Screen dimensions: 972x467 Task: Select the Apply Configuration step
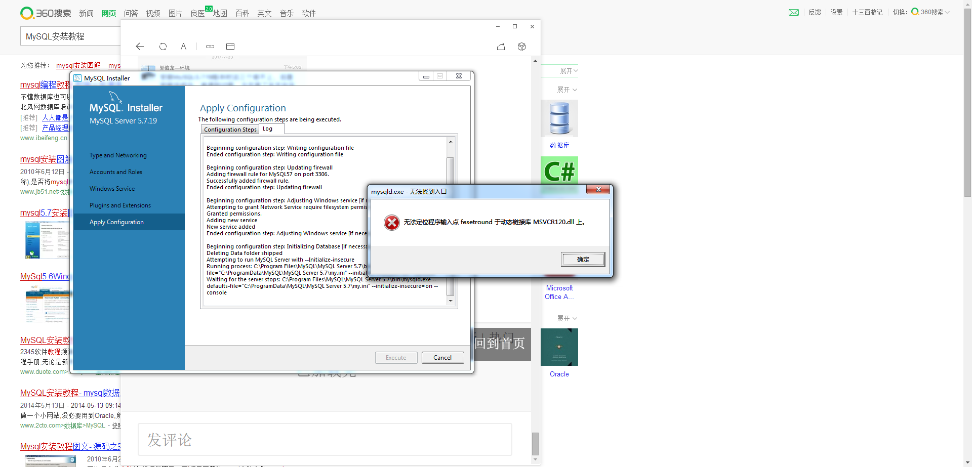(x=129, y=222)
